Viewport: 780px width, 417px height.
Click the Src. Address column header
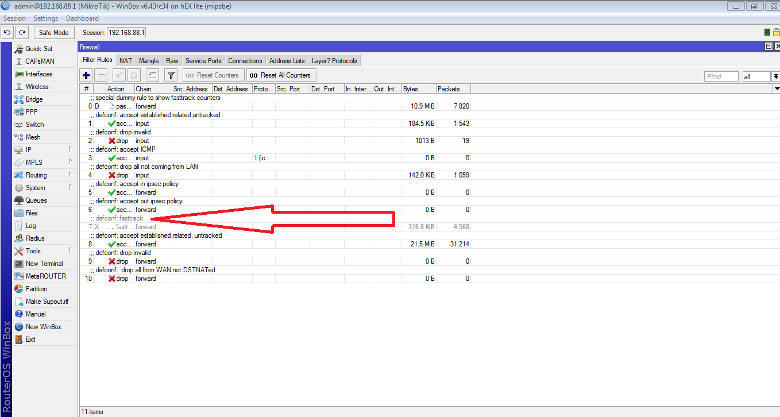pos(192,89)
